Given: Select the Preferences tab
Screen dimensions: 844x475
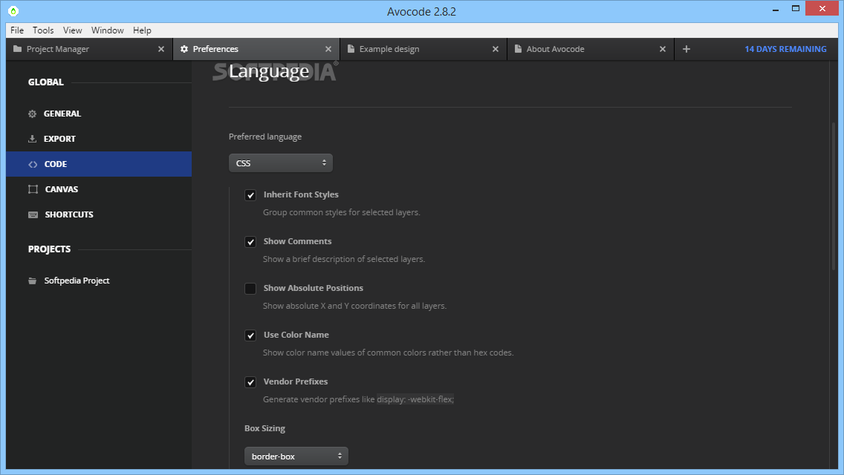Looking at the screenshot, I should pos(256,49).
